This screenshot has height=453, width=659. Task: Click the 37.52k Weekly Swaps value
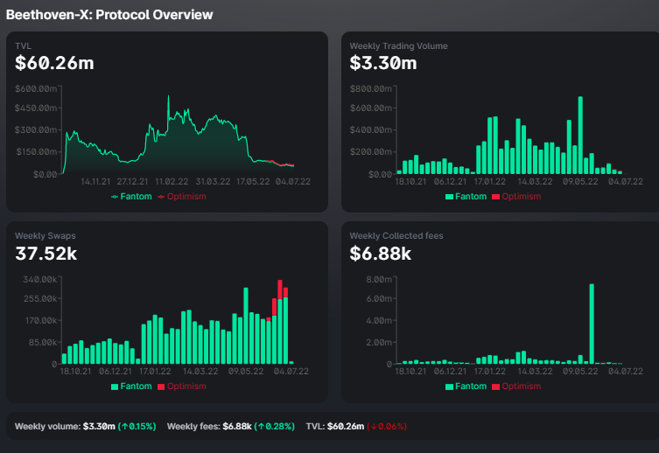(46, 254)
